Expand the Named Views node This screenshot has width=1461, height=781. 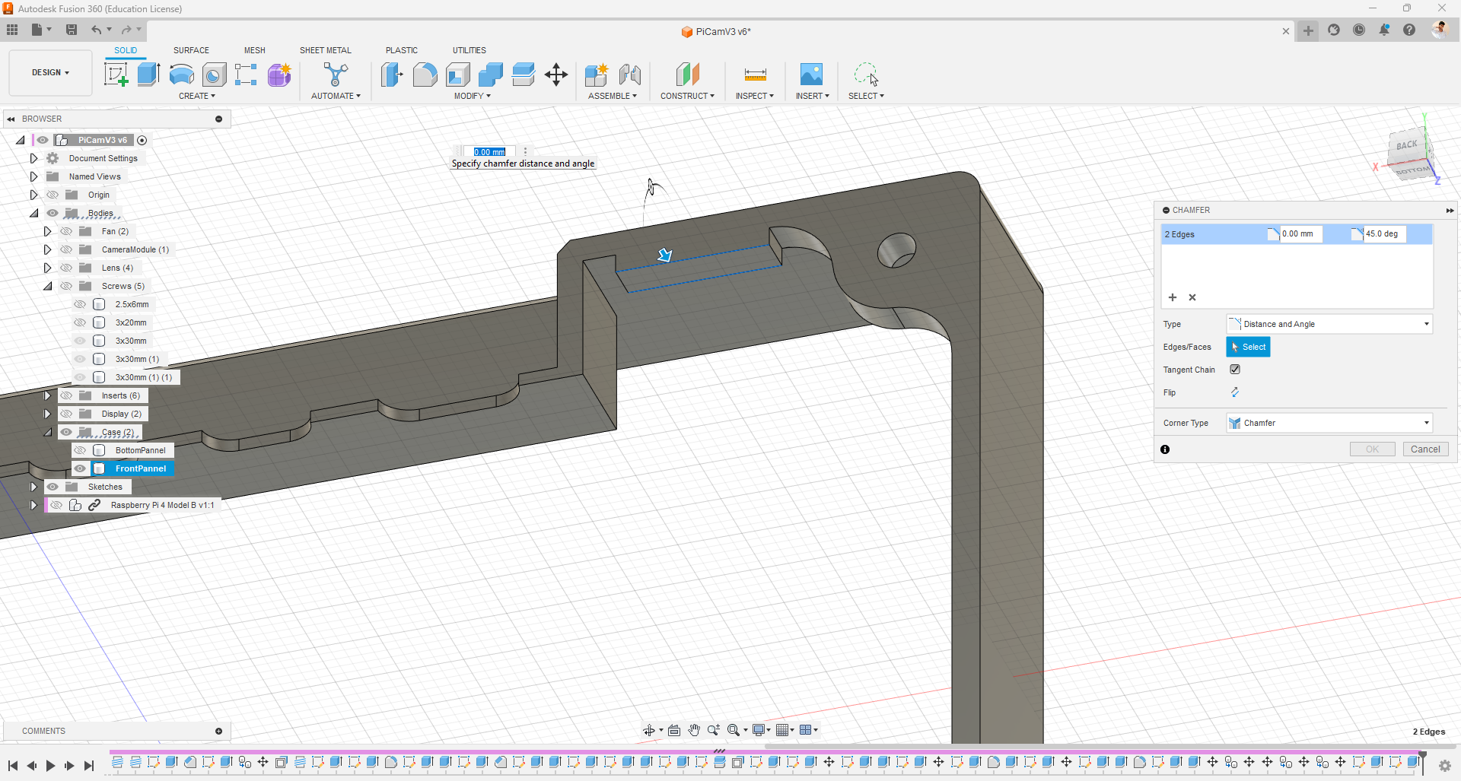tap(33, 176)
